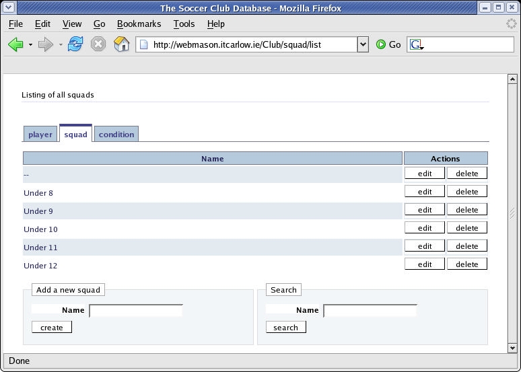The image size is (521, 372).
Task: Open the Forward button history dropdown arrow
Action: click(61, 45)
